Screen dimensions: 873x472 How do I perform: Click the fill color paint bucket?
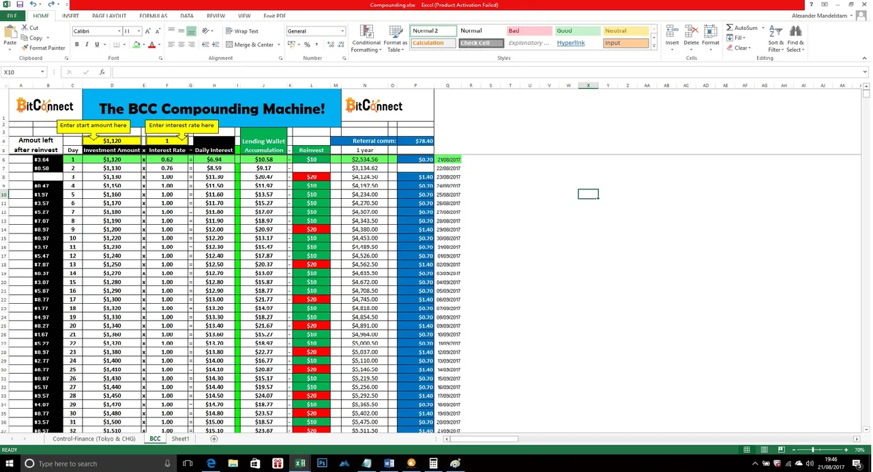pyautogui.click(x=136, y=45)
